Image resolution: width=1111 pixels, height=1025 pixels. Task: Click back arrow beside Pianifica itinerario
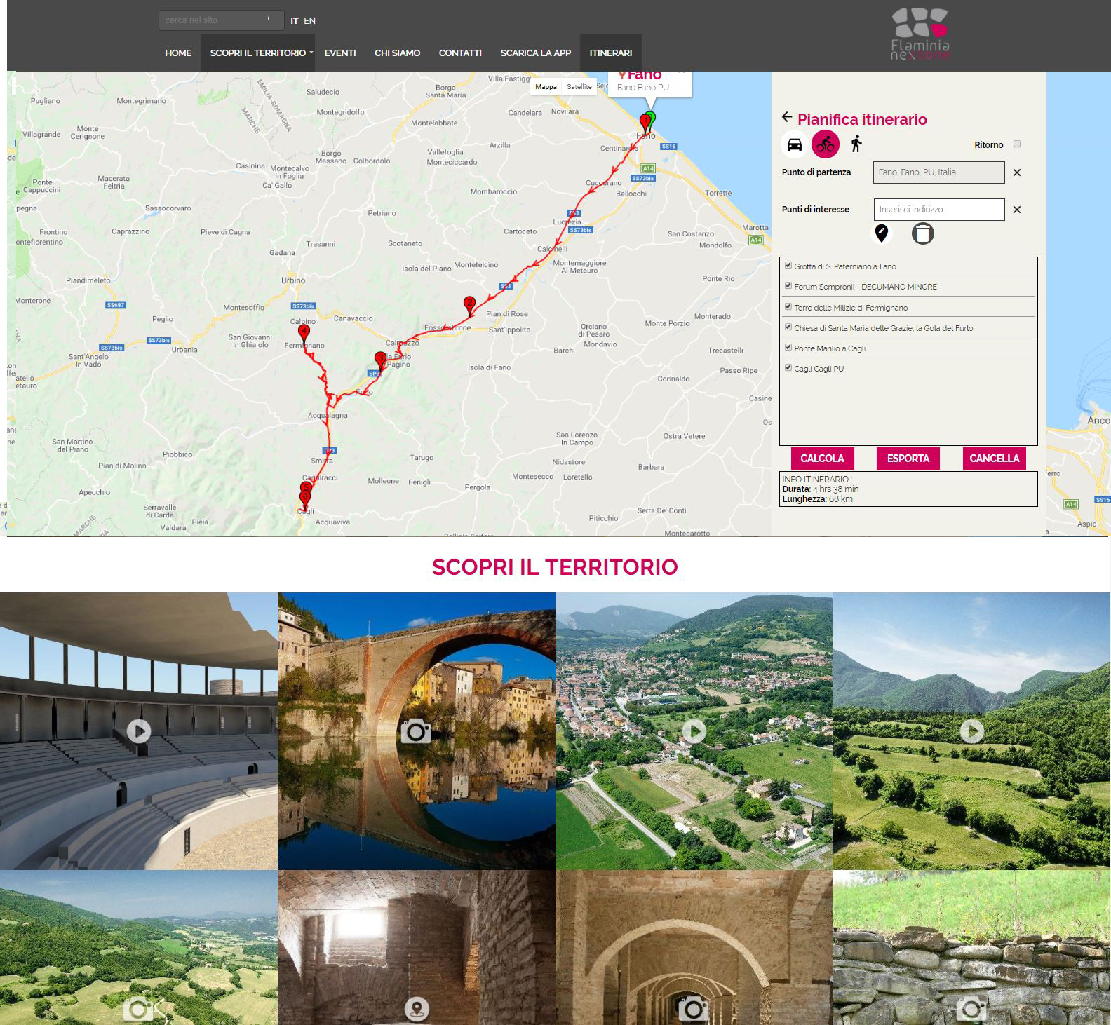787,118
